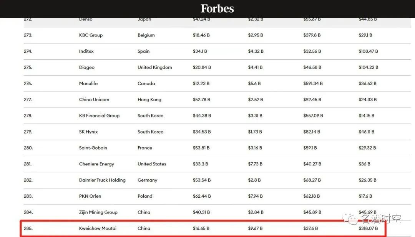Click the $16.65 B value for Kweichow Moutai
415x237 pixels.
[201, 228]
